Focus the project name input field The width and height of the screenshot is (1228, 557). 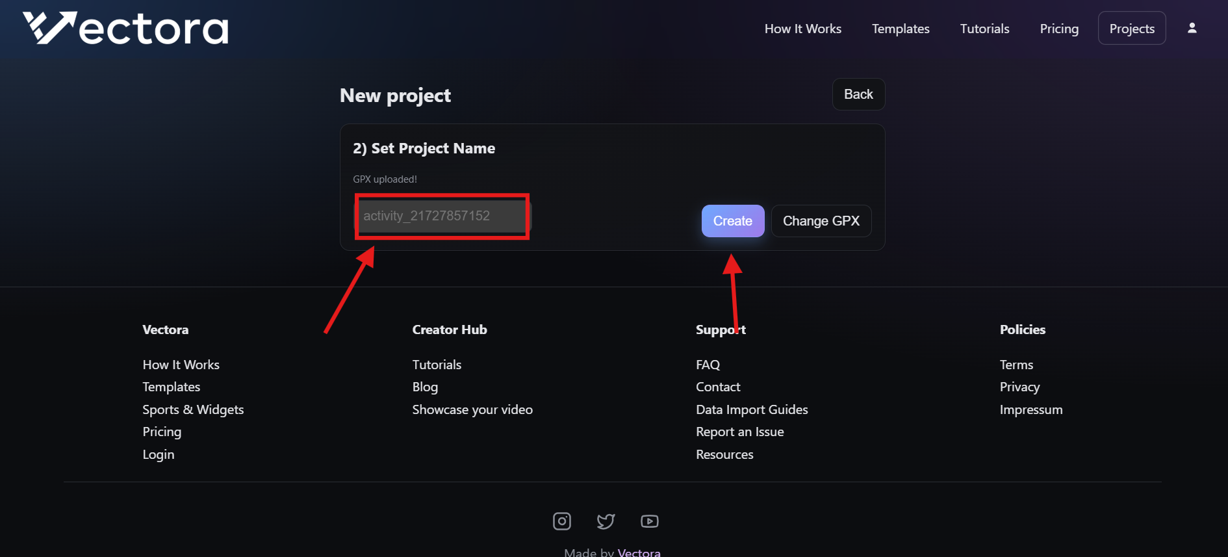tap(442, 216)
